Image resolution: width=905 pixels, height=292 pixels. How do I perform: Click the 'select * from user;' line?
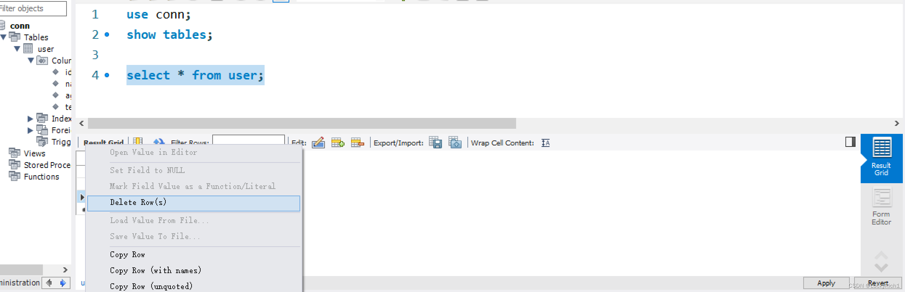tap(195, 75)
